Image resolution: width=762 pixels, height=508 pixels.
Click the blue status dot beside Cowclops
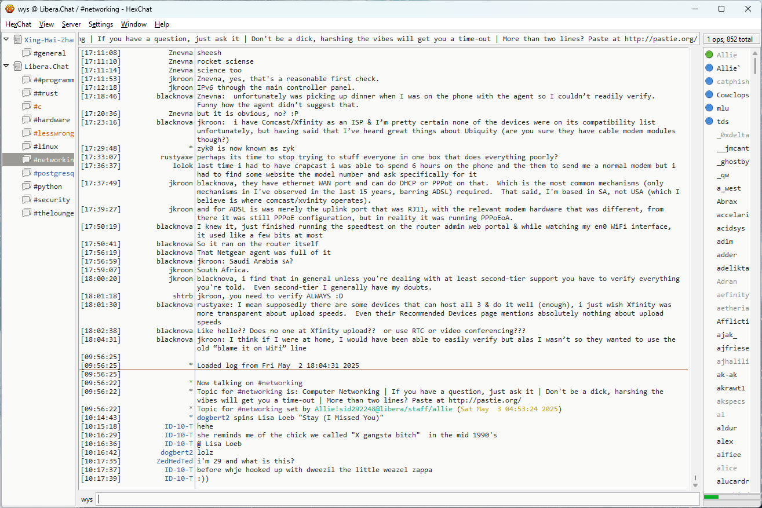coord(709,95)
